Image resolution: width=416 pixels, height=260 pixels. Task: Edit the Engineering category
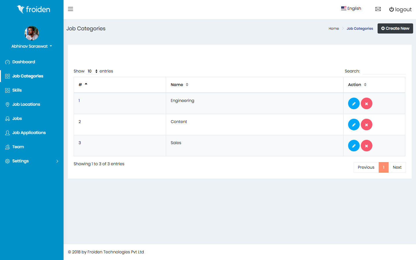click(354, 103)
